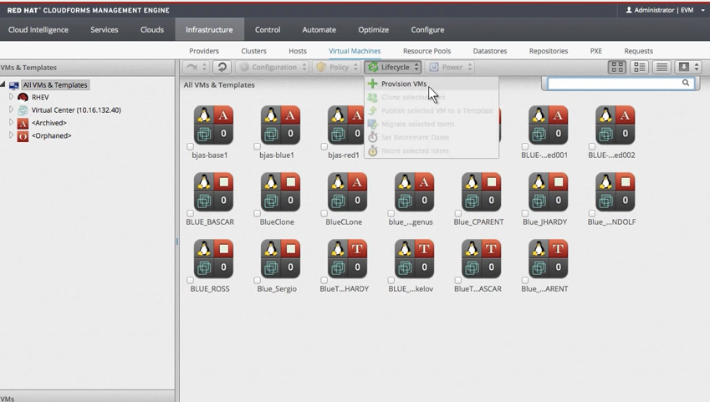Click the blue_...genus VM quadicon

(x=414, y=192)
